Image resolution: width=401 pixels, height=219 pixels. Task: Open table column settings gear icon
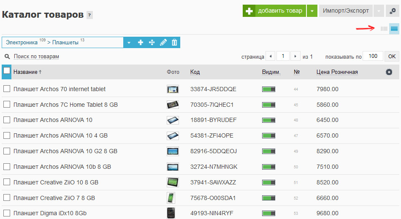[x=389, y=72]
